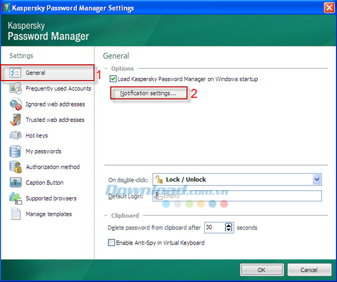Select the Hot keys label
Screen dimensions: 337x282
pos(37,135)
